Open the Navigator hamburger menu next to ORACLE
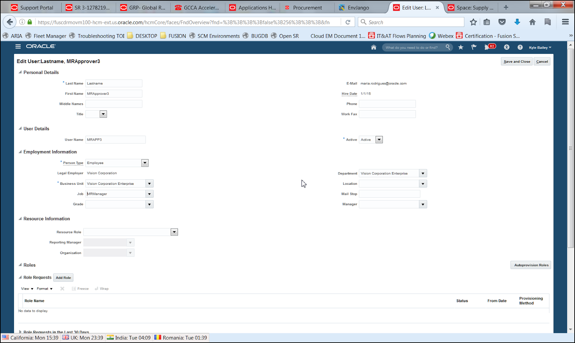This screenshot has height=343, width=575. [18, 46]
